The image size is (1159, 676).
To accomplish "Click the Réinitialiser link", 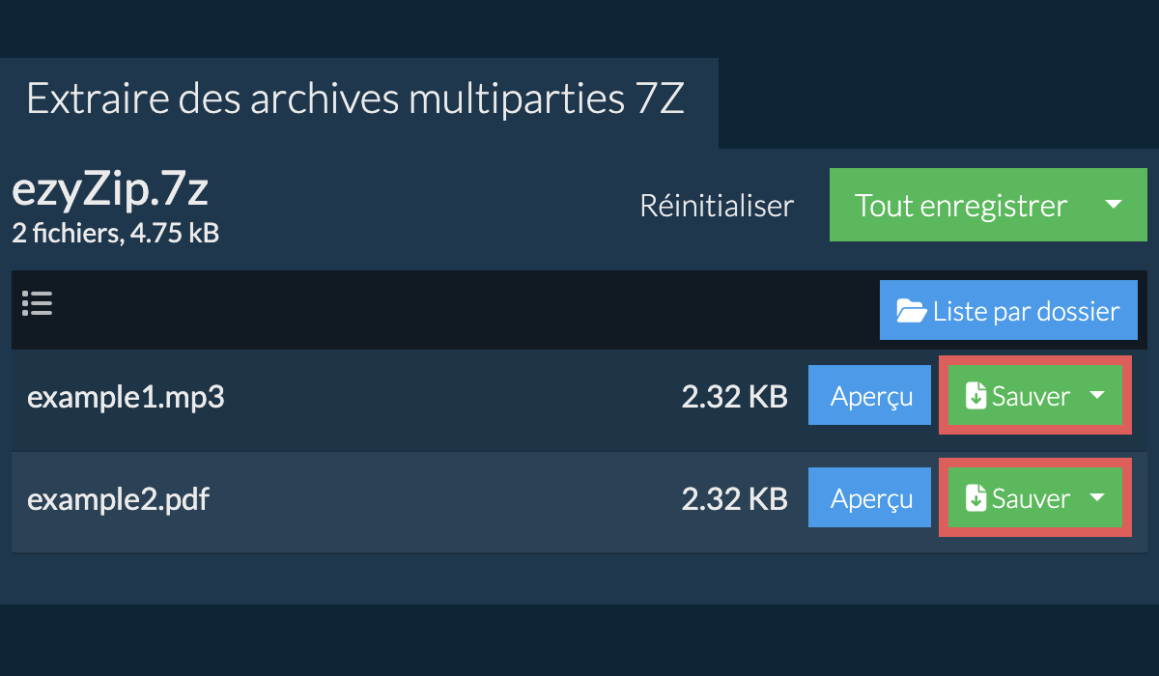I will tap(717, 206).
